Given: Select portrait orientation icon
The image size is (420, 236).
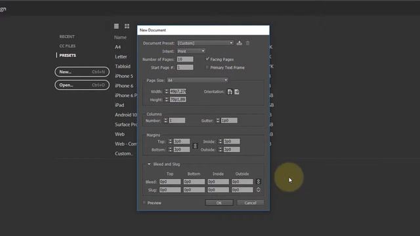Looking at the screenshot, I should (230, 92).
